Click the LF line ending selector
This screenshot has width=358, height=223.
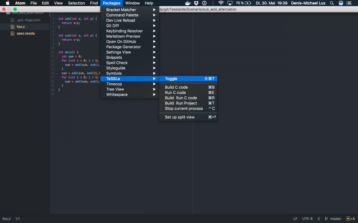pos(295,219)
